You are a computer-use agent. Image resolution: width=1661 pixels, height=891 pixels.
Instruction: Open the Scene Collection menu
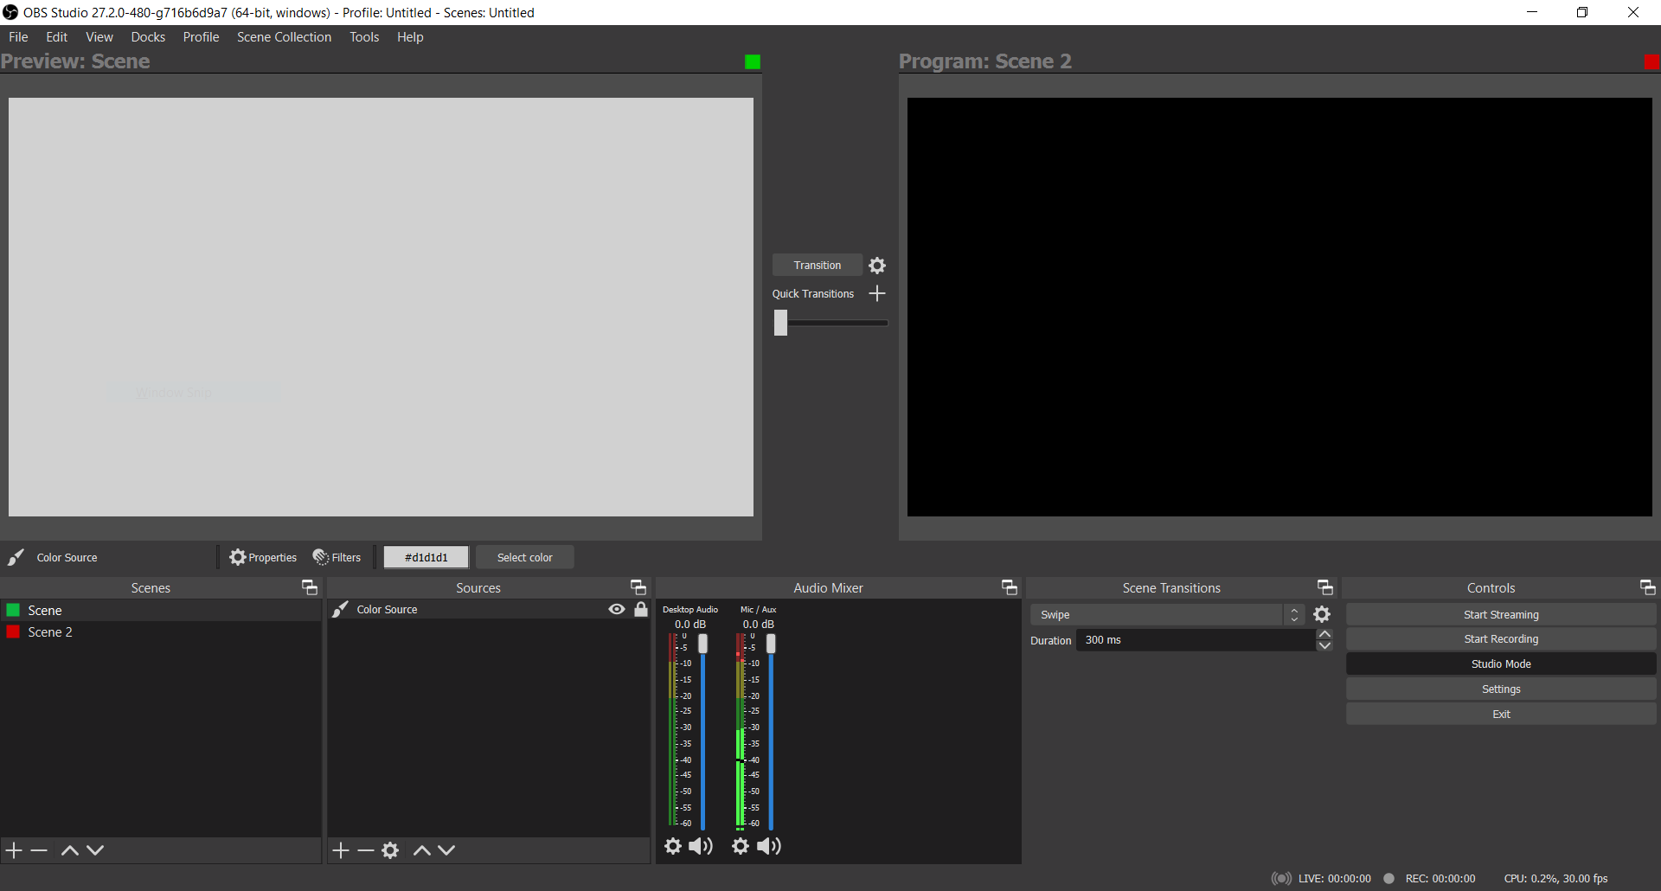click(284, 36)
